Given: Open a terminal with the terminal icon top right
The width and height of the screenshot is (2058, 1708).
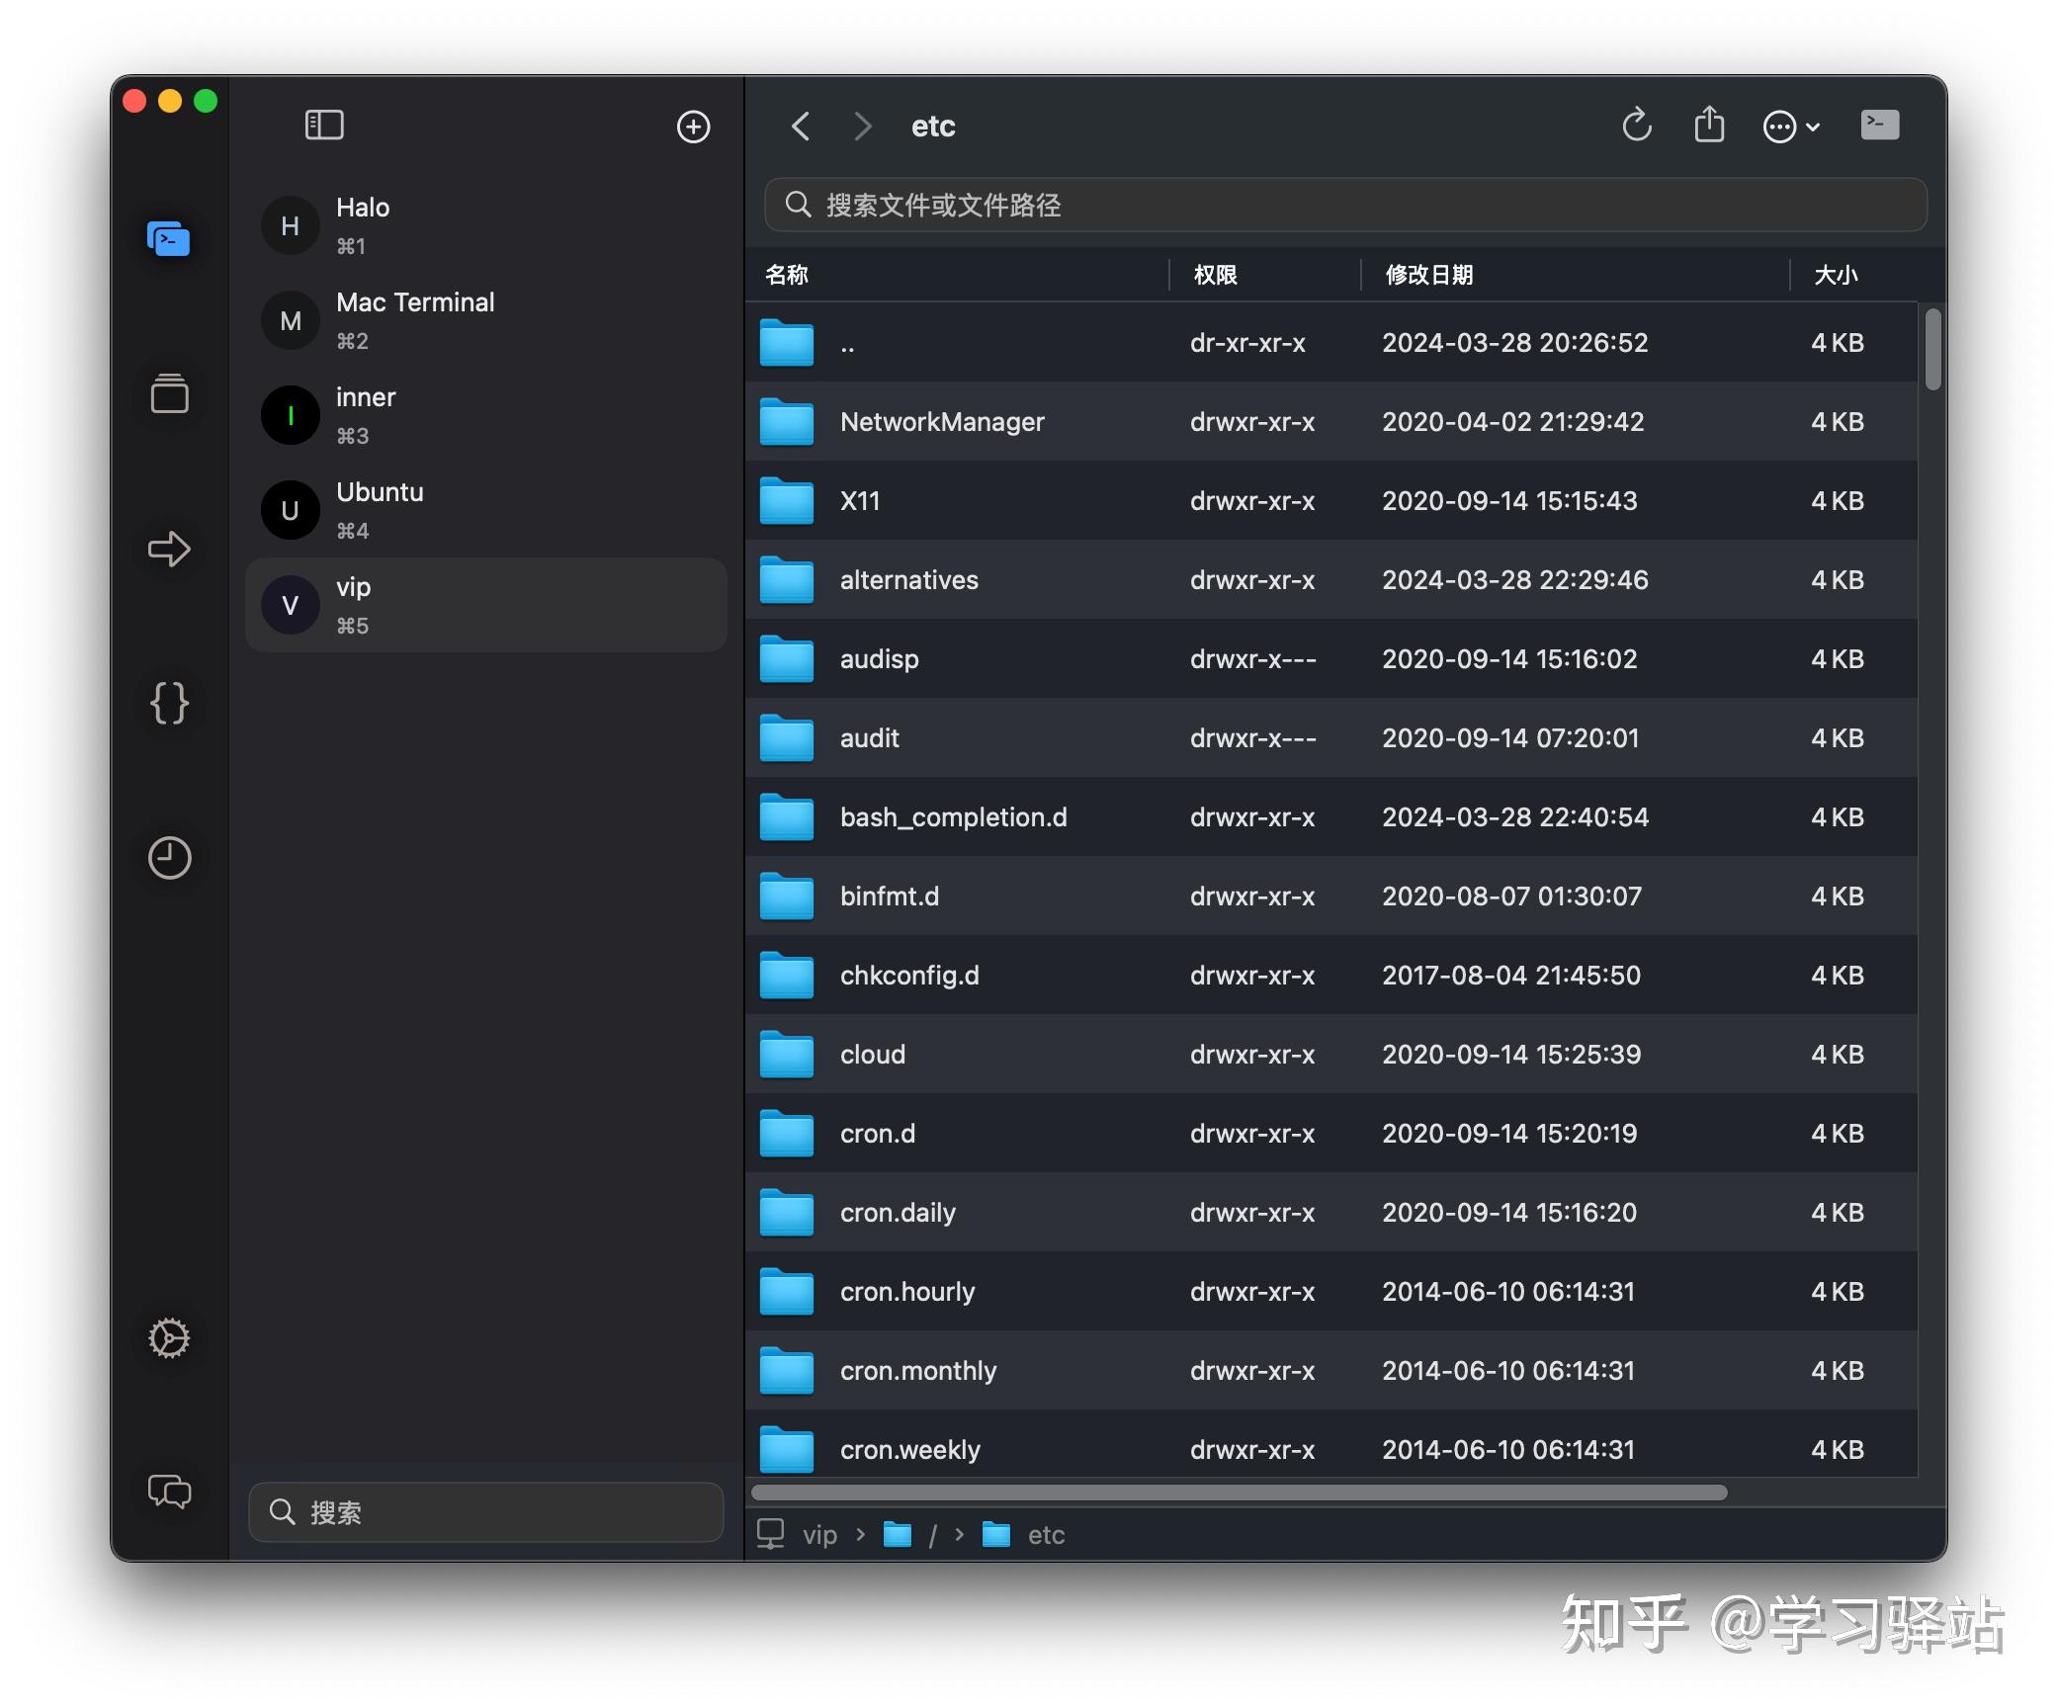Looking at the screenshot, I should coord(1878,125).
